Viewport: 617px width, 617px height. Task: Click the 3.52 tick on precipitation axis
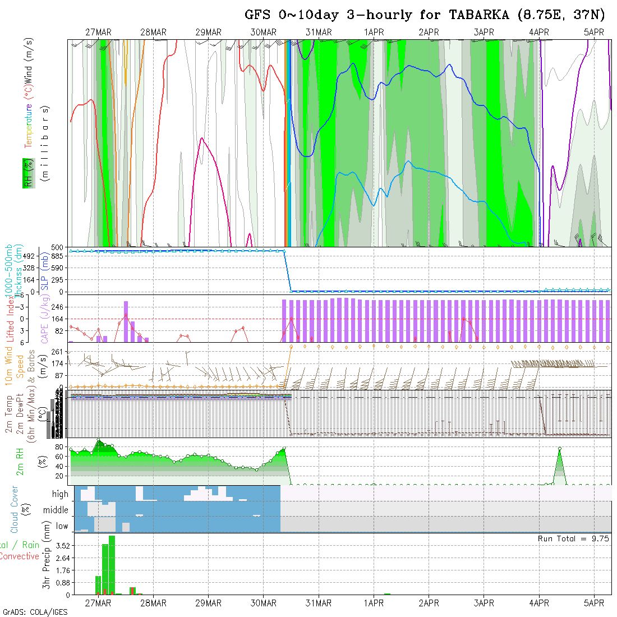point(62,545)
